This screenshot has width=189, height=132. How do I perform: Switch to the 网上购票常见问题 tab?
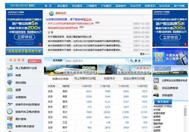85,78
